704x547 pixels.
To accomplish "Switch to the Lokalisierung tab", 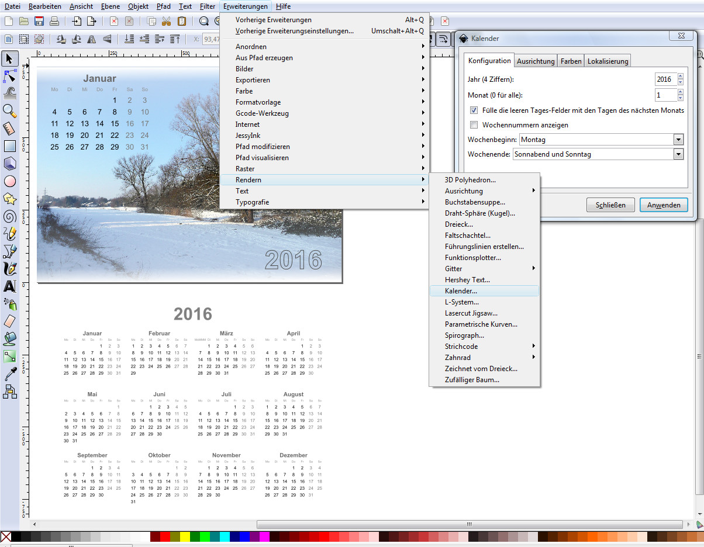I will (x=608, y=61).
